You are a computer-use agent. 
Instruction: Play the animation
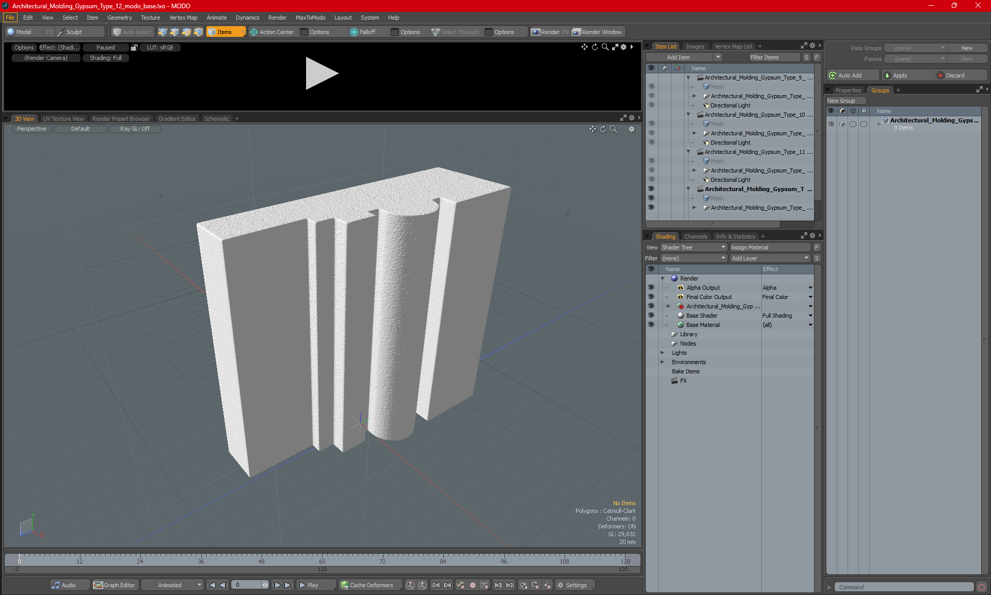point(316,585)
